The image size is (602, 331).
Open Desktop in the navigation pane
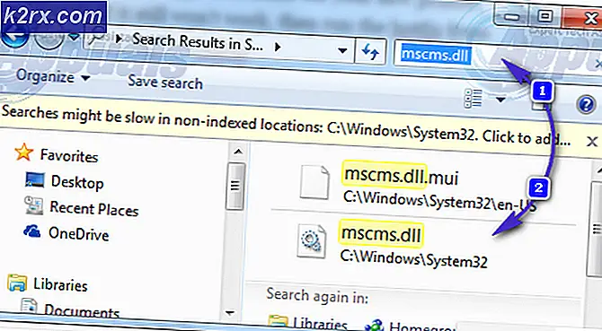[77, 182]
